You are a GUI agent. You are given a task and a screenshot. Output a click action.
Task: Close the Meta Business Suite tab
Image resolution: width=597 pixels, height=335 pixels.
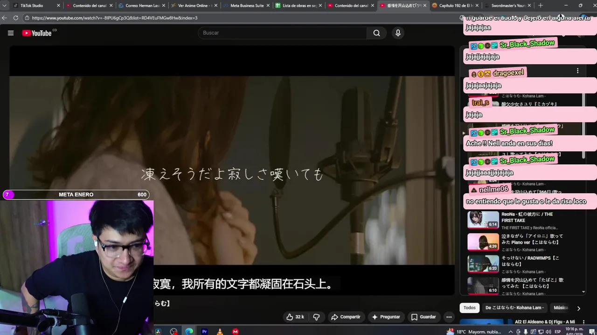click(268, 6)
